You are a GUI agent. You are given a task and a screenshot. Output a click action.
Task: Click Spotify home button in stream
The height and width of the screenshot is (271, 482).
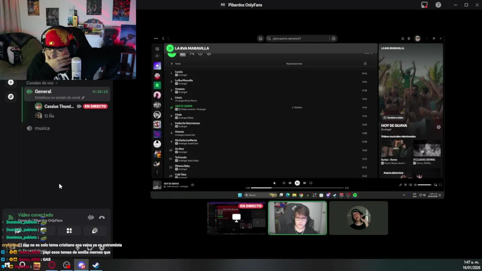point(260,38)
